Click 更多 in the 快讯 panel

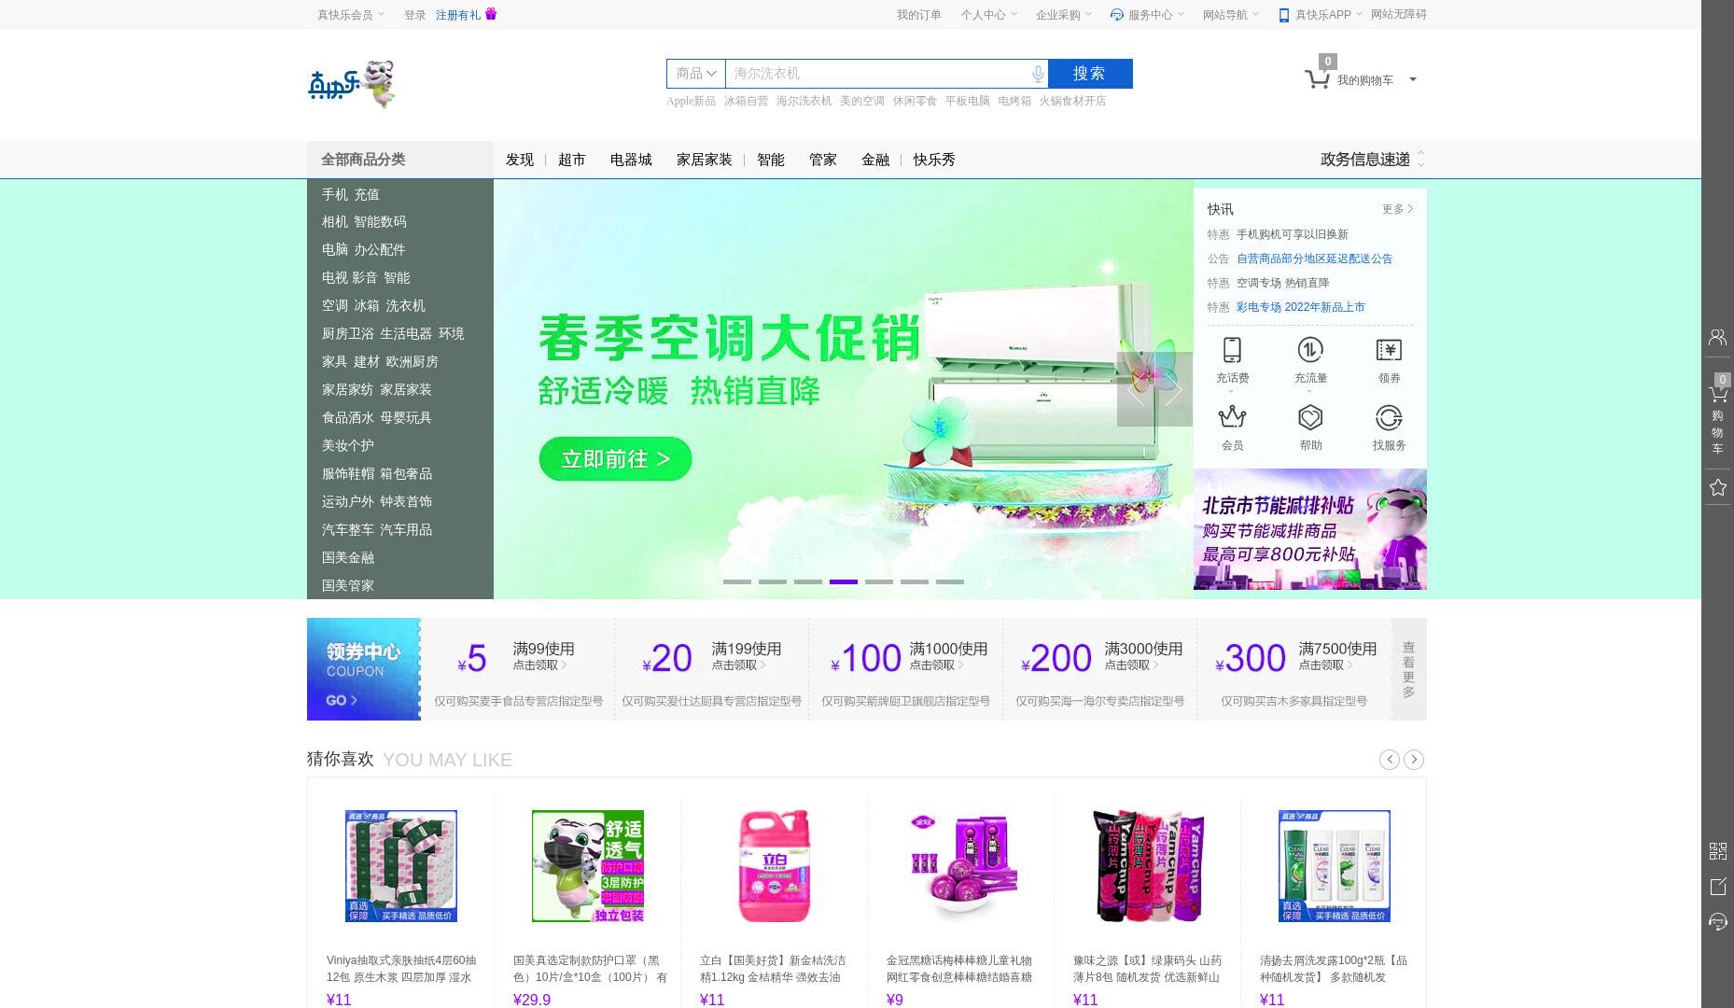coord(1398,209)
